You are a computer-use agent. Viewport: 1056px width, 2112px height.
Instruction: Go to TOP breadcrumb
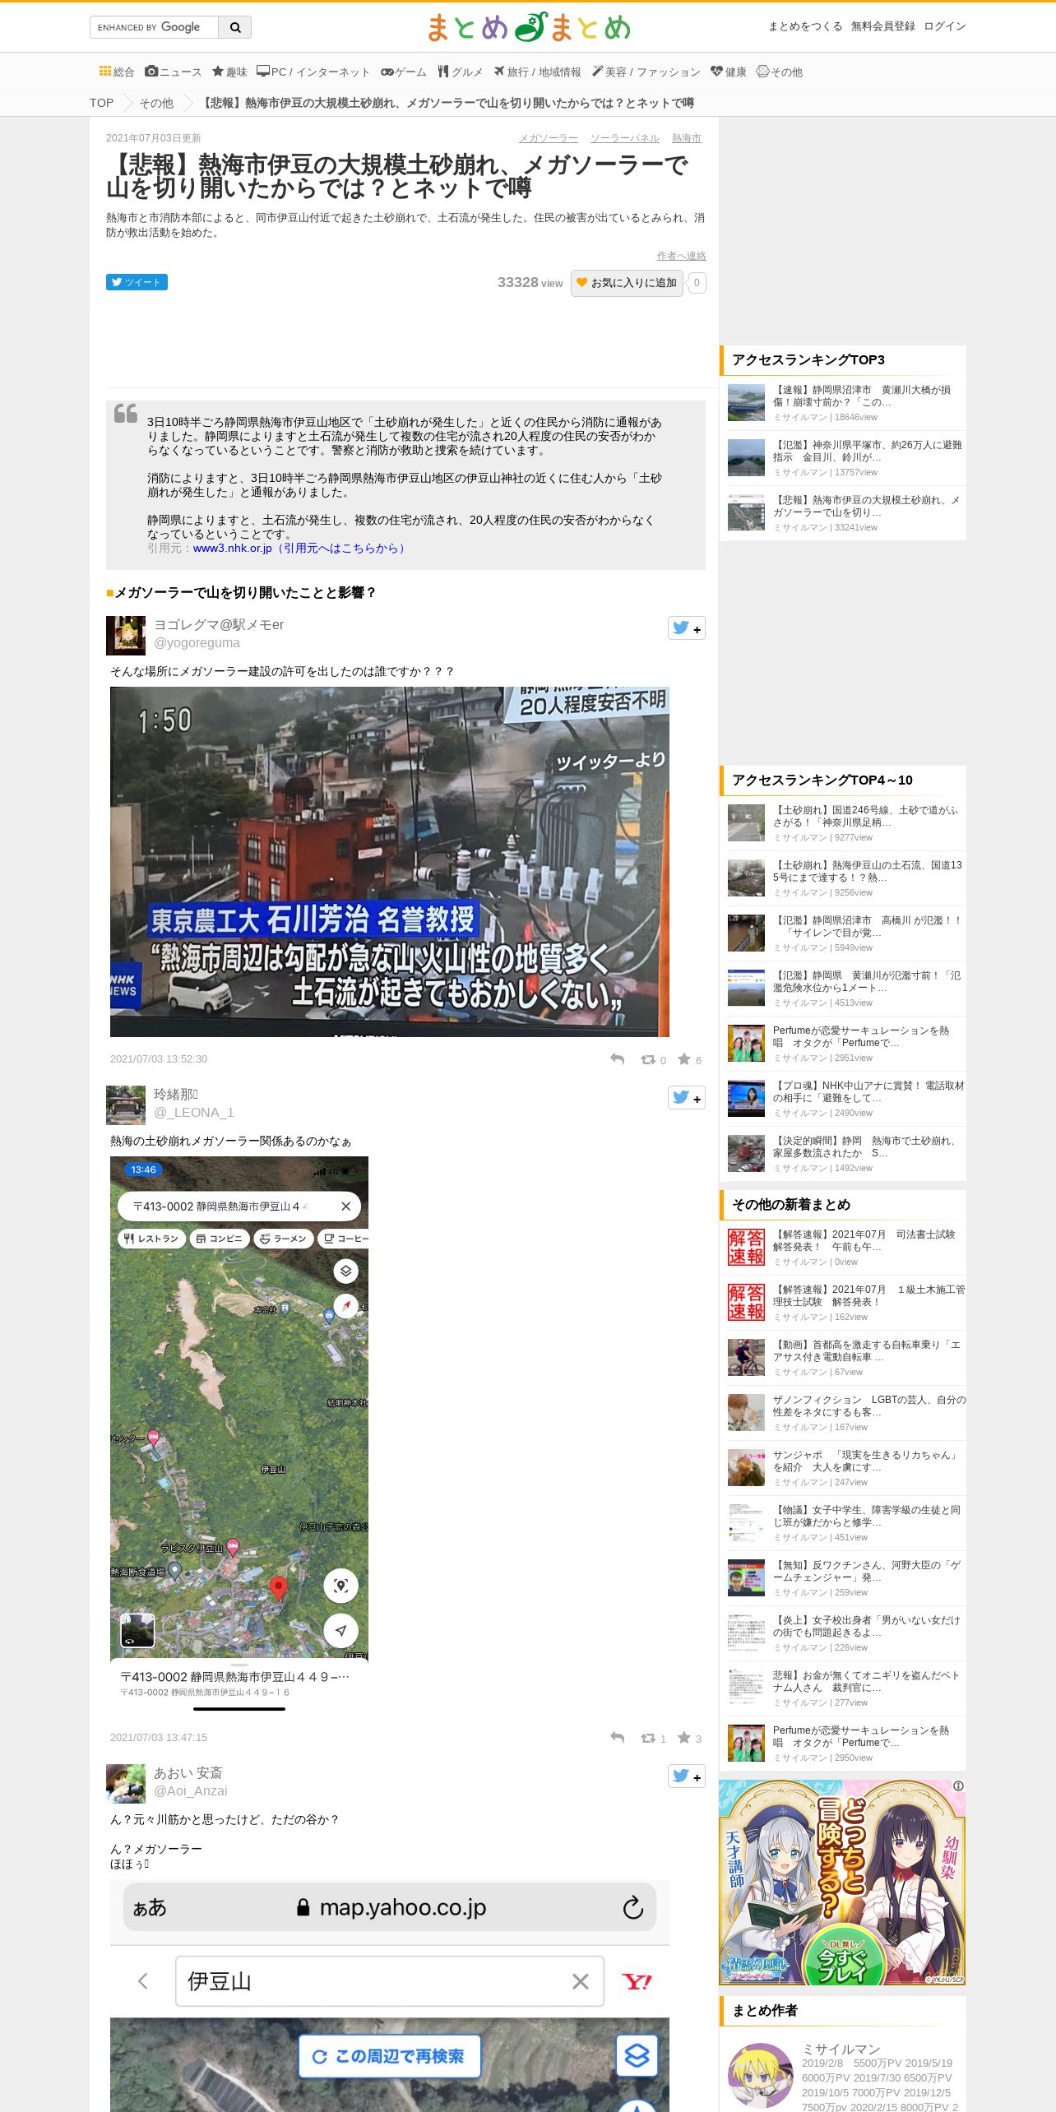pyautogui.click(x=102, y=103)
